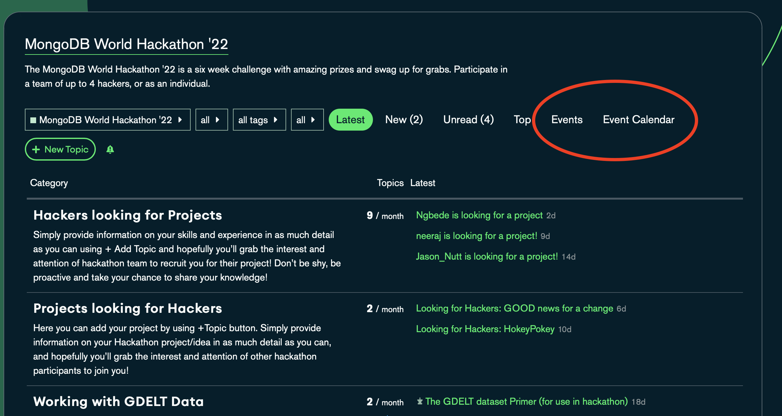Click the pinned icon beside GDELT Primer
The height and width of the screenshot is (416, 782).
(420, 401)
